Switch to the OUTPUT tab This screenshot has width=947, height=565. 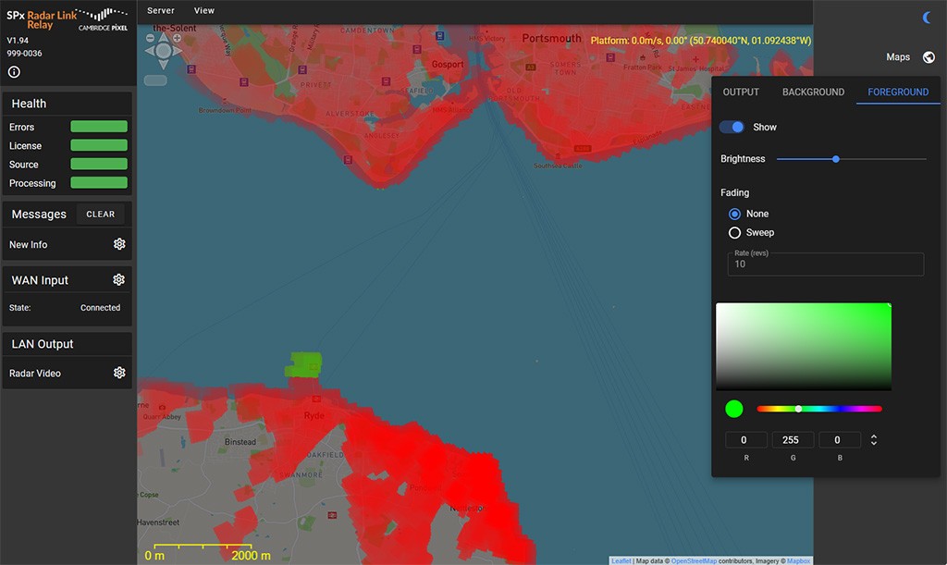point(740,92)
